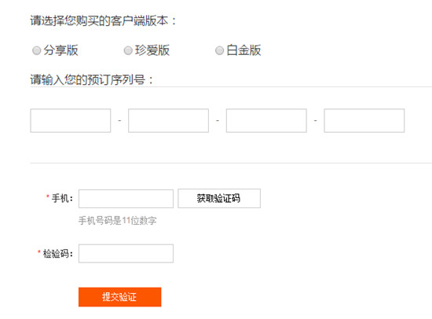The height and width of the screenshot is (319, 432).
Task: Select the 白金版 radio button
Action: pos(219,51)
